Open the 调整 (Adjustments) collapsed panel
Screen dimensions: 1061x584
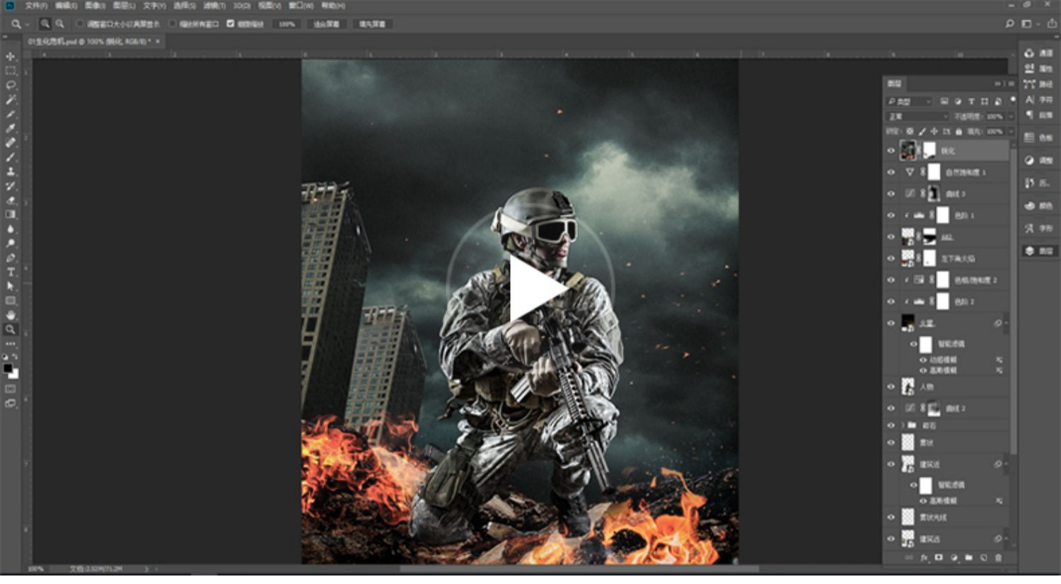[x=1038, y=161]
